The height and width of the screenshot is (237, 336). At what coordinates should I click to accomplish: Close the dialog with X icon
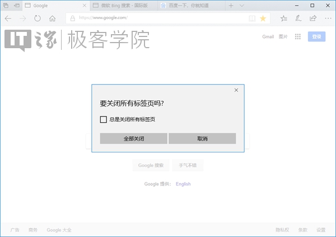(236, 90)
